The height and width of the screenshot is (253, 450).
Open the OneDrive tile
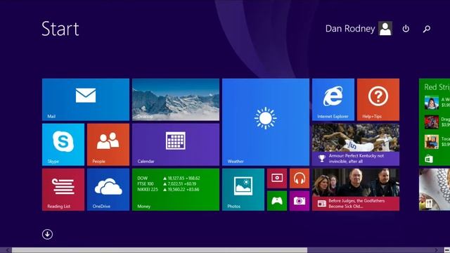click(x=108, y=190)
